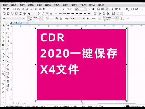Toggle apply layout to all pages
The image size is (145, 109).
[x=57, y=19]
